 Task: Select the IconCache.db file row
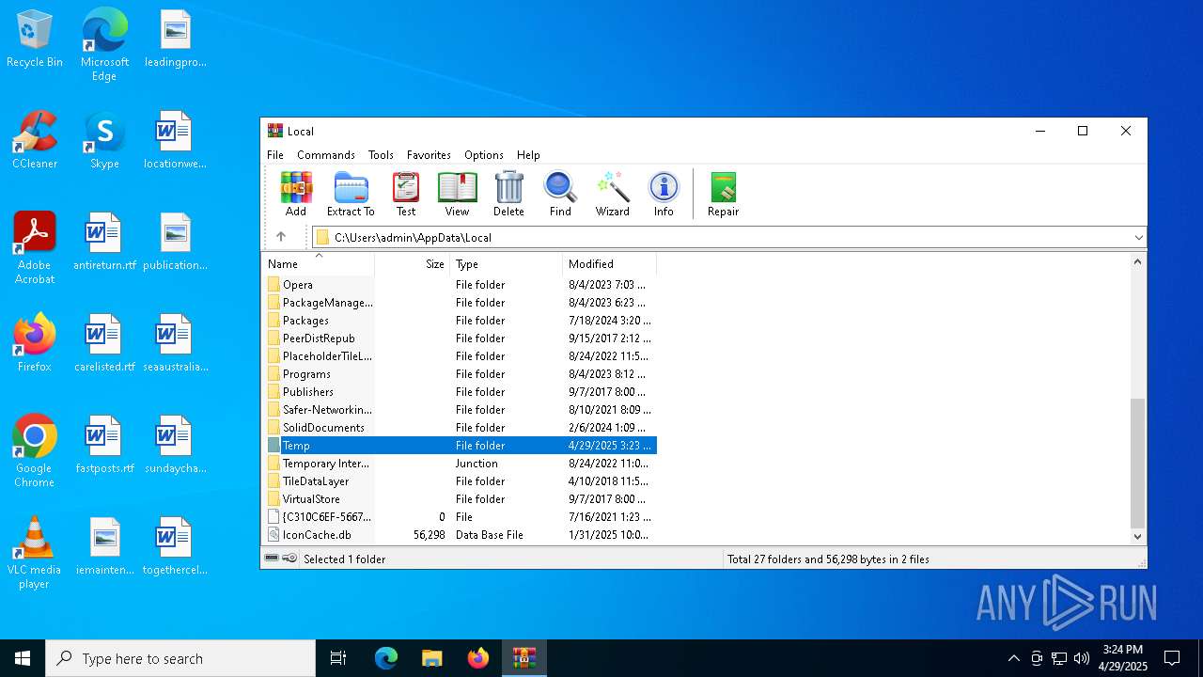tap(459, 535)
